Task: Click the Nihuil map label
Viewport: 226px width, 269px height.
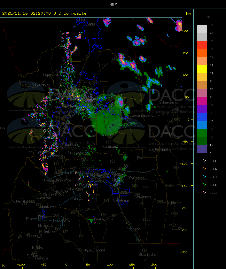Action: [77, 198]
